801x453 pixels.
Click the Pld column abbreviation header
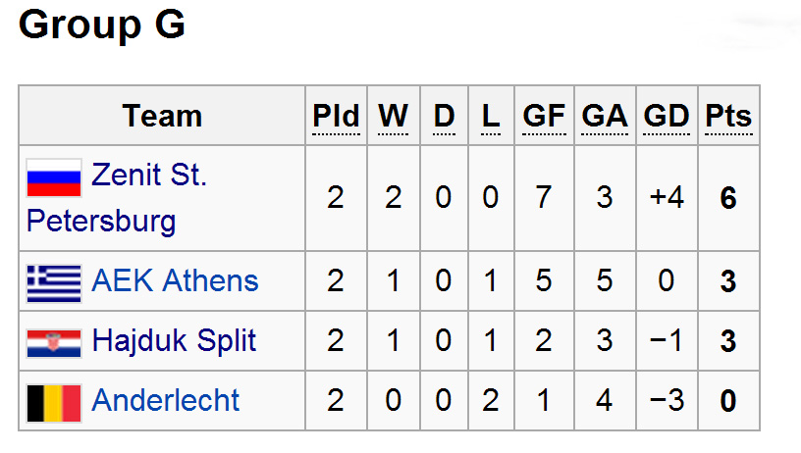point(336,117)
